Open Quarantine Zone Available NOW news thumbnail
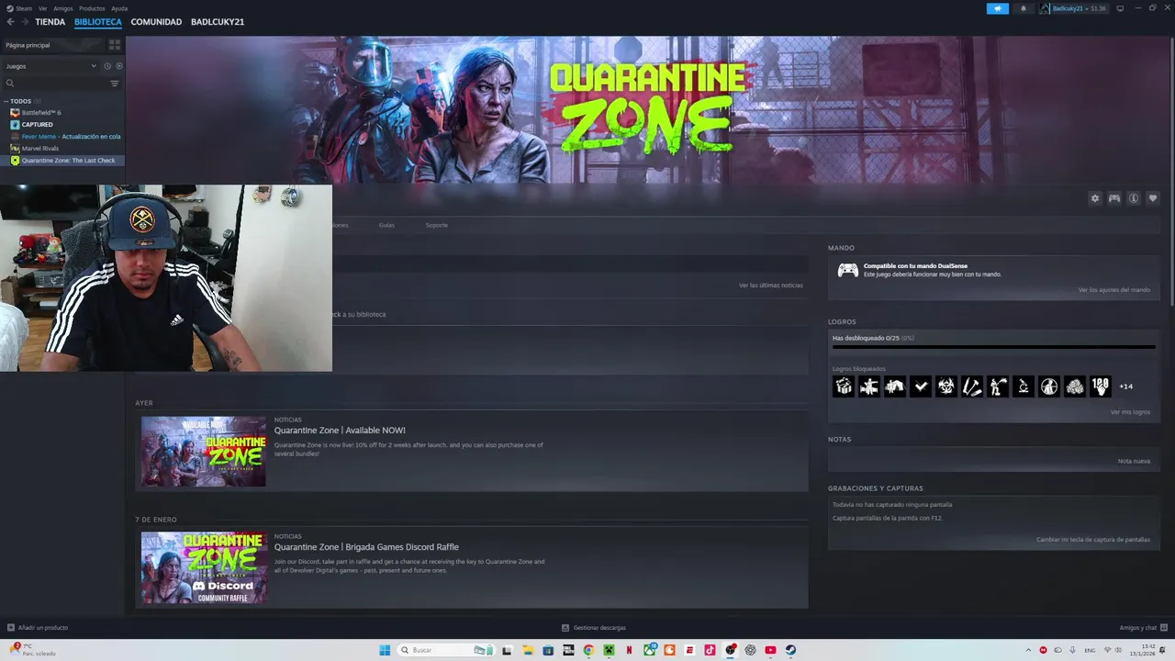The width and height of the screenshot is (1175, 661). (204, 452)
